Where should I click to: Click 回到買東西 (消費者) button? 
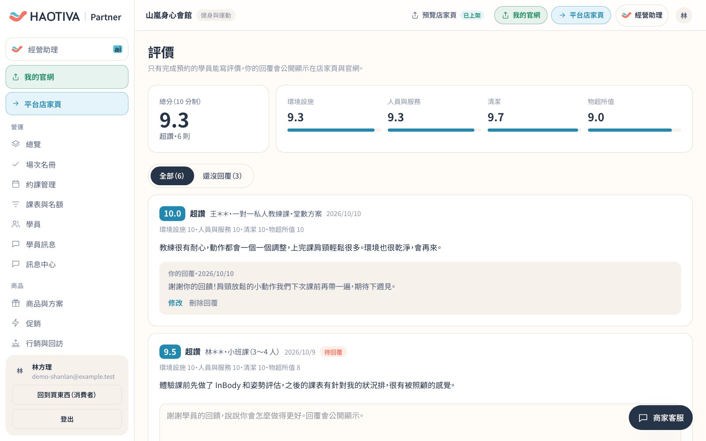(67, 395)
